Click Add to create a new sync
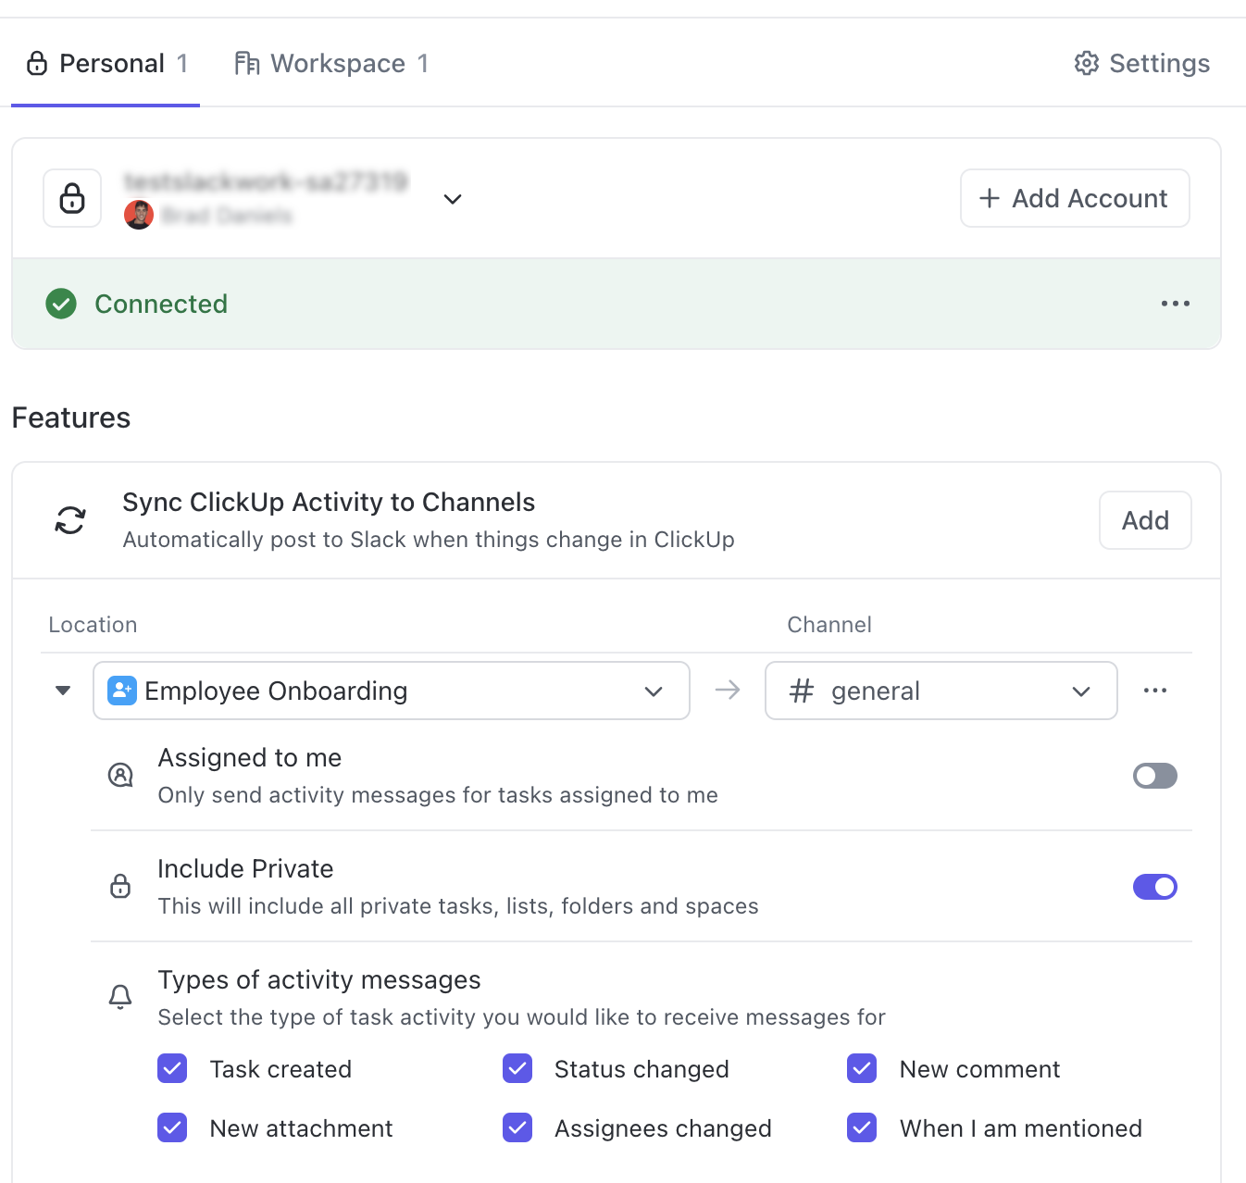 click(1145, 520)
